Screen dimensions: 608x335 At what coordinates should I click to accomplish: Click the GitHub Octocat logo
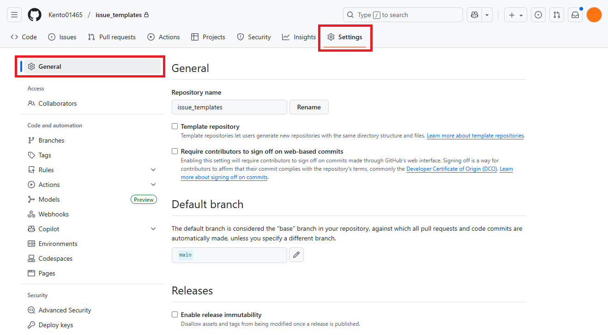click(35, 15)
